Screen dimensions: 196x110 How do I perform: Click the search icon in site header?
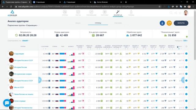point(171,13)
